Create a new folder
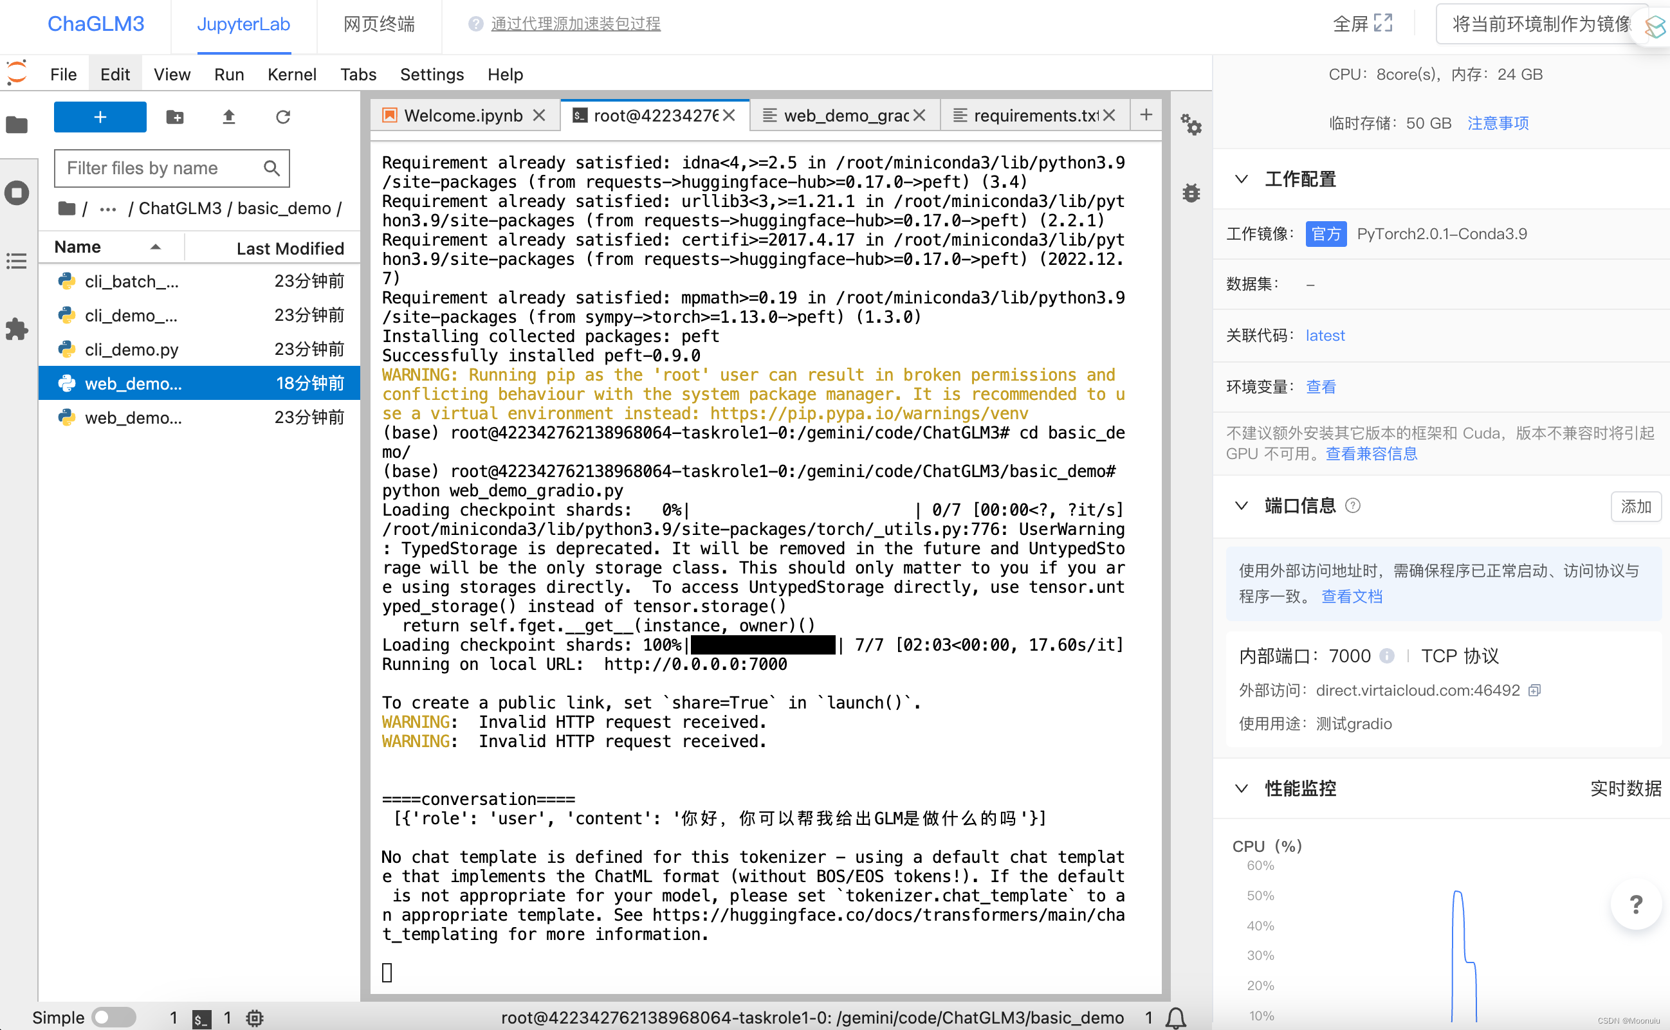 click(175, 117)
